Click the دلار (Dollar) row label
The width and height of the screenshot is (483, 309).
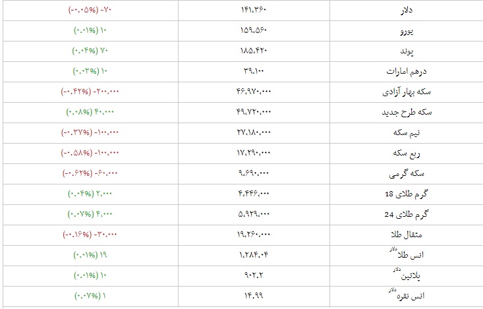[459, 11]
